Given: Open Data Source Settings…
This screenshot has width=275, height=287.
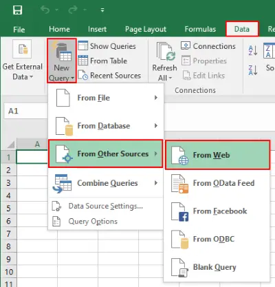Looking at the screenshot, I should pos(105,206).
